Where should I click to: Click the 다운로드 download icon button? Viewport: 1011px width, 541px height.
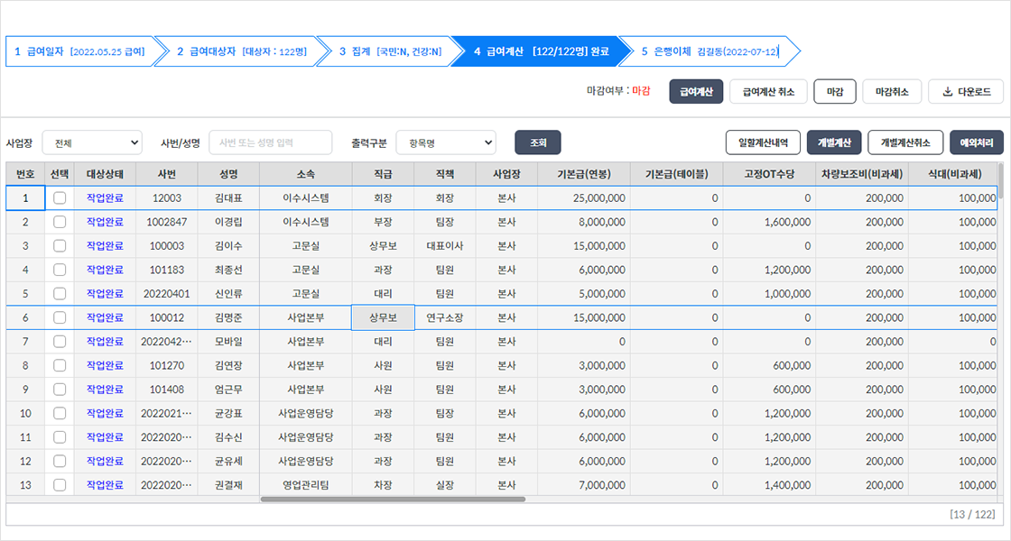pyautogui.click(x=965, y=91)
